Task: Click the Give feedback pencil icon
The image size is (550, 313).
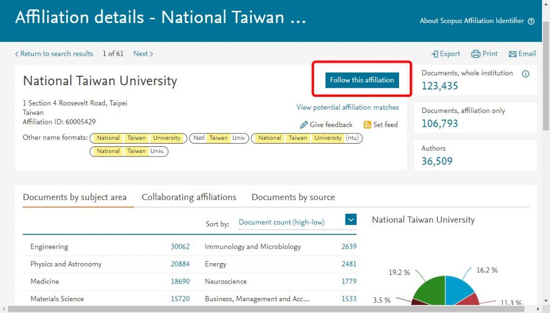Action: click(x=304, y=125)
